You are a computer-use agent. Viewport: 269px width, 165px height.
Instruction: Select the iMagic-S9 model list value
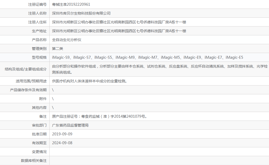tap(147, 58)
